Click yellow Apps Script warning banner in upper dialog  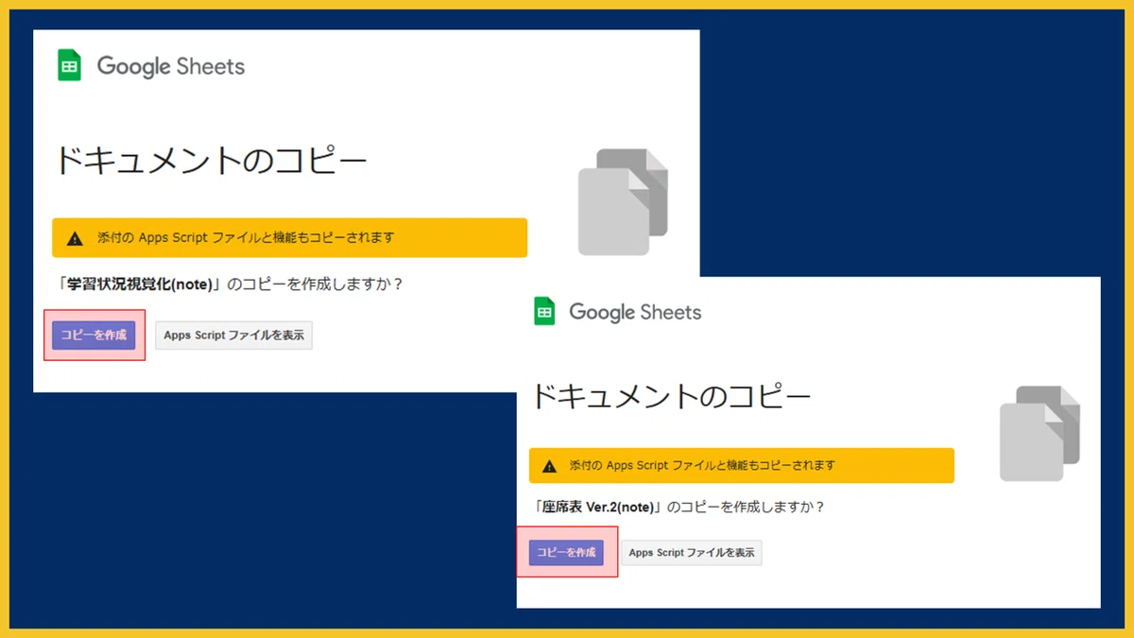(x=289, y=237)
